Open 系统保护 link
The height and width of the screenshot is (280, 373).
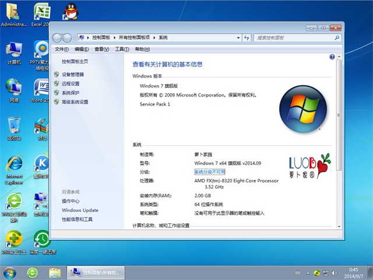click(71, 93)
